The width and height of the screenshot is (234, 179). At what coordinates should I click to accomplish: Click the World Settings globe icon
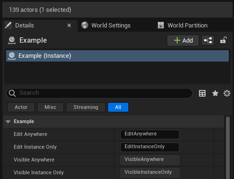(85, 25)
